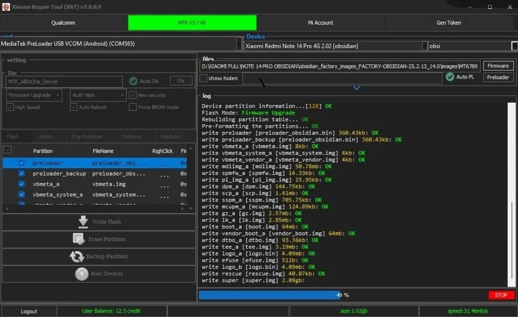Screen dimensions: 518x317
Task: Toggle the show hiden checkbox
Action: point(204,78)
